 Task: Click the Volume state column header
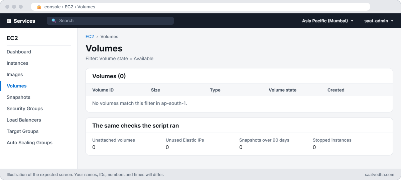pyautogui.click(x=282, y=90)
